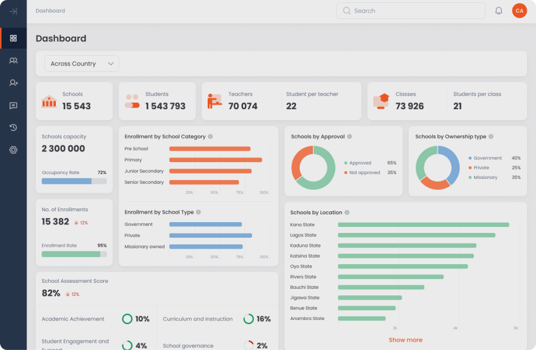Click the Occupancy Rate progress bar
Viewport: 536px width, 350px height.
click(x=74, y=181)
